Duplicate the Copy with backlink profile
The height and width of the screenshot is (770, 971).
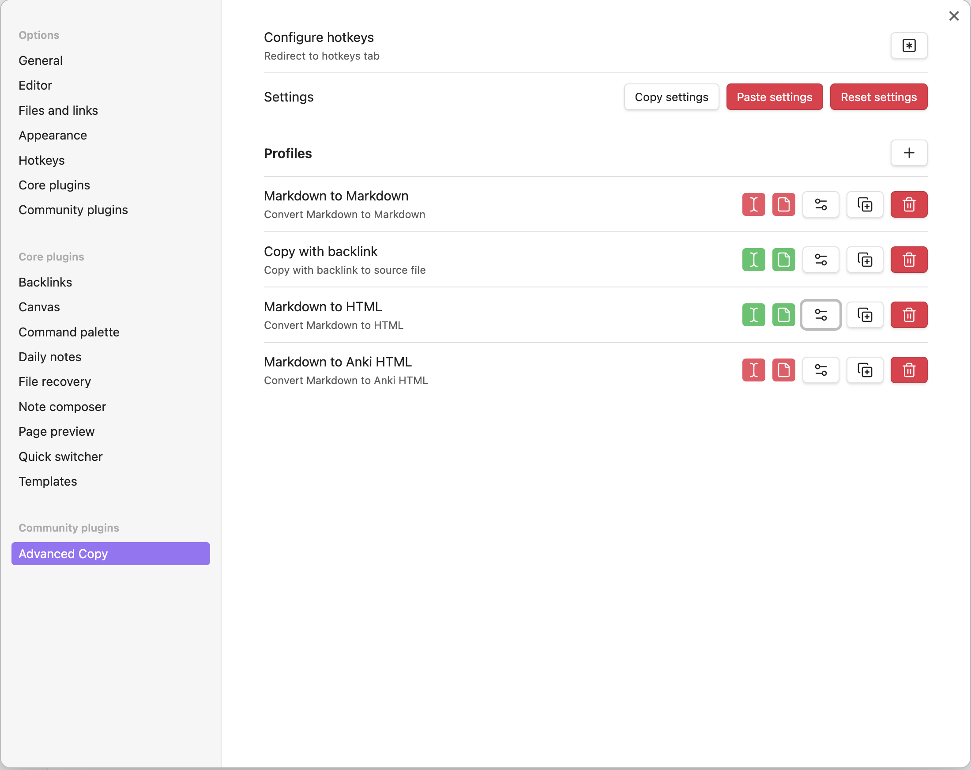coord(864,260)
